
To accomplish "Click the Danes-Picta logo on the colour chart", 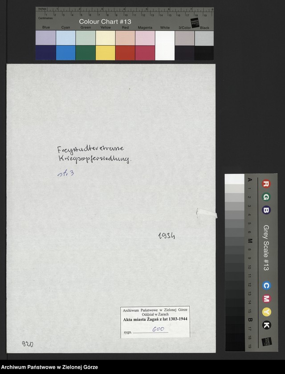I will tap(195, 23).
